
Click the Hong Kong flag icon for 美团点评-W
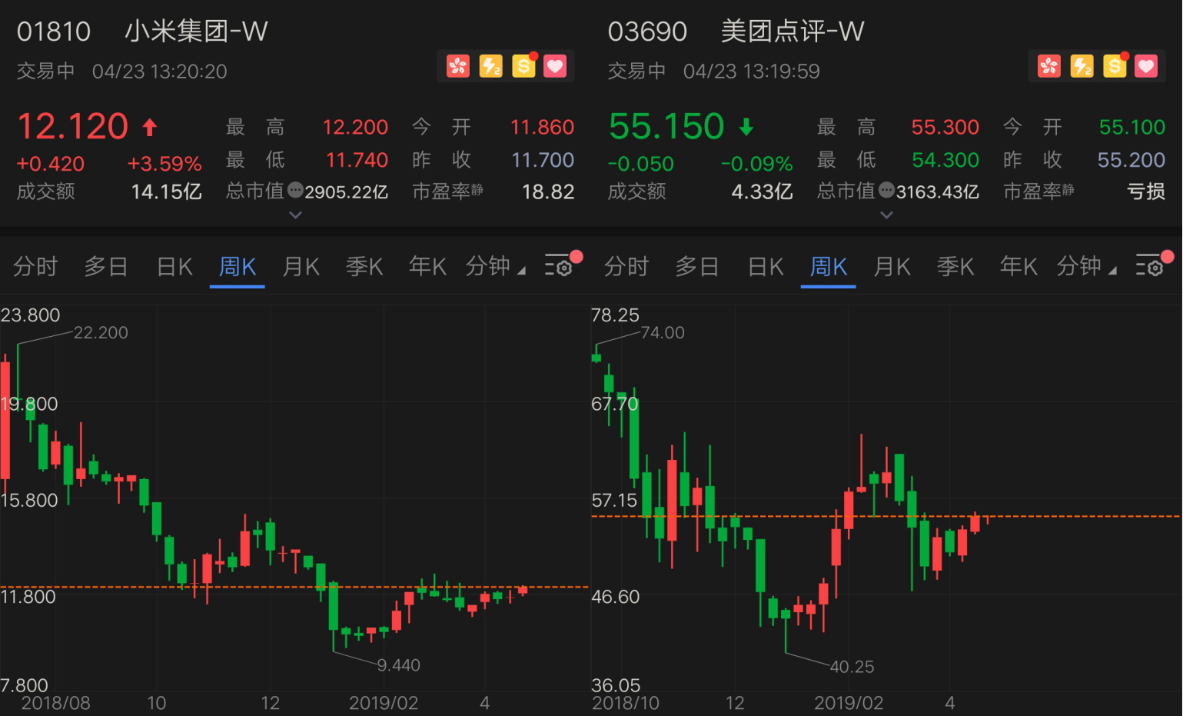pyautogui.click(x=1049, y=66)
